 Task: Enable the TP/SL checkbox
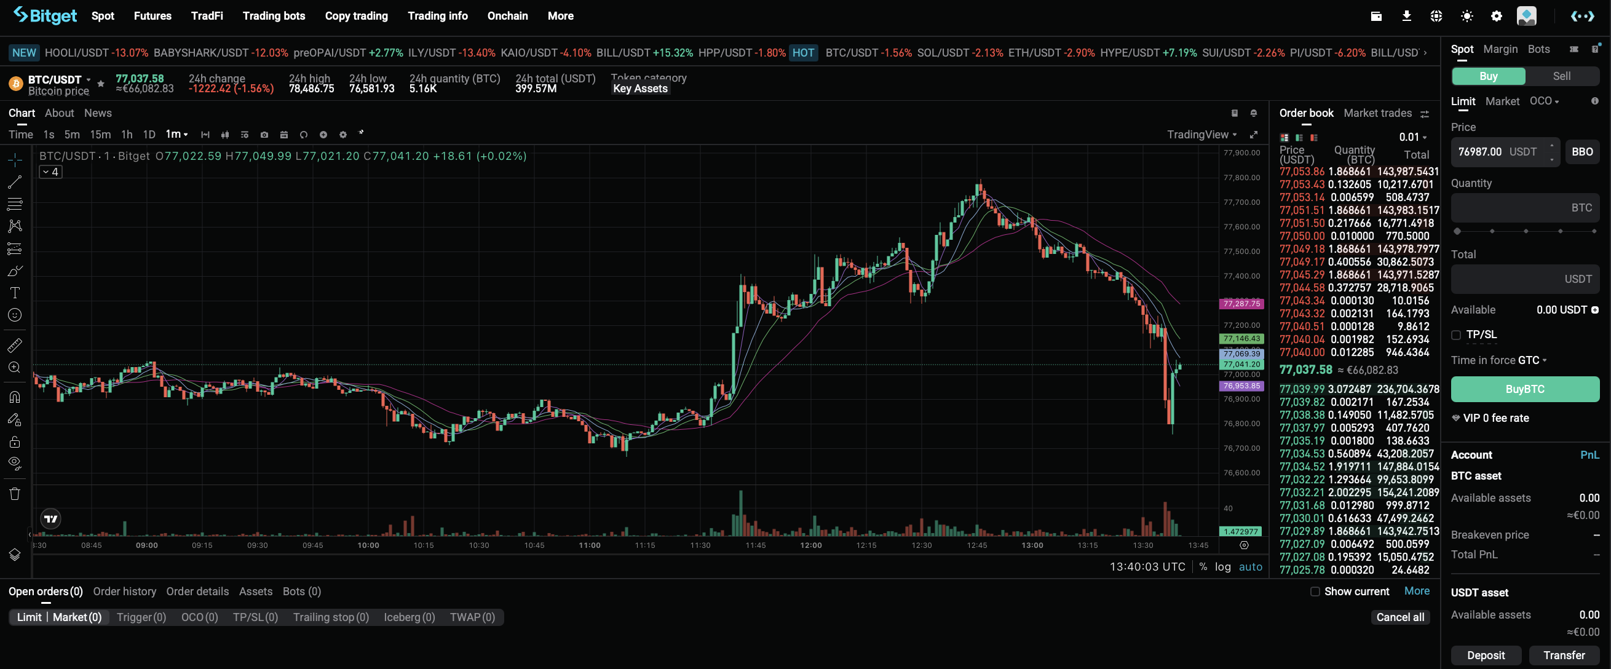click(x=1456, y=335)
